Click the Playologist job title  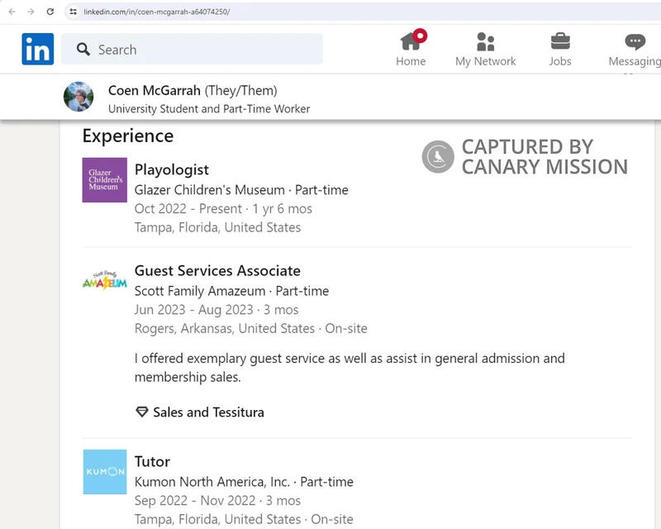click(x=172, y=169)
